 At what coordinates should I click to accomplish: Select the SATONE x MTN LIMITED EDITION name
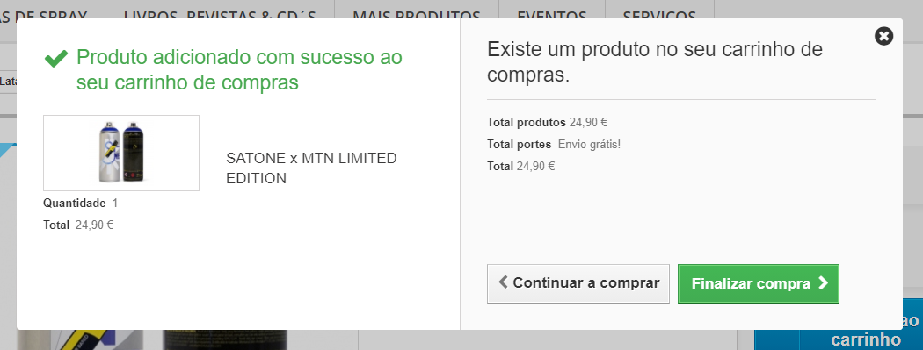click(311, 168)
